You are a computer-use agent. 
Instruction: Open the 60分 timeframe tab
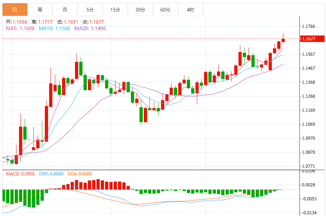coord(165,10)
